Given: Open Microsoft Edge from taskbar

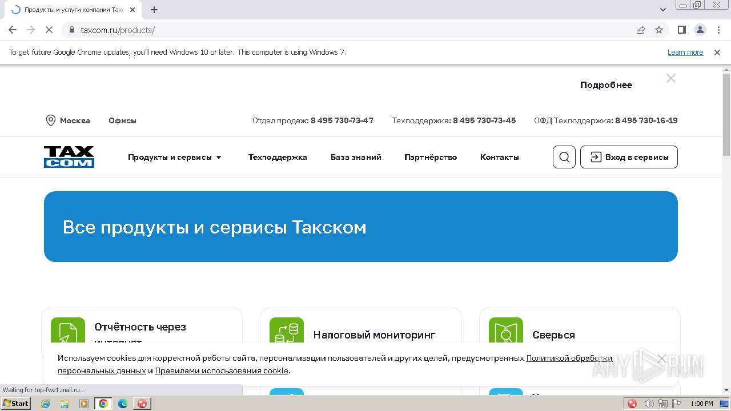Looking at the screenshot, I should coord(123,404).
